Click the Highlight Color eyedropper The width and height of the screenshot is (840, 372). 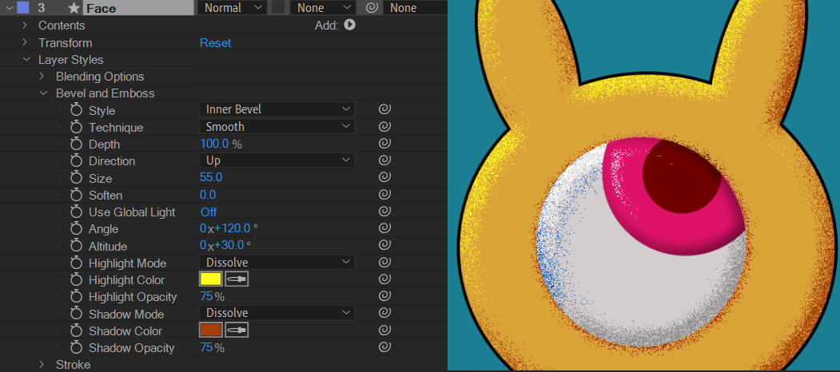tap(237, 279)
